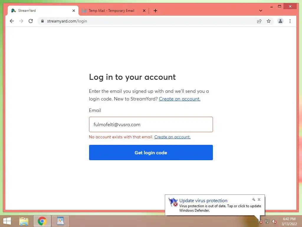
Task: Click the Email input field
Action: click(x=151, y=124)
